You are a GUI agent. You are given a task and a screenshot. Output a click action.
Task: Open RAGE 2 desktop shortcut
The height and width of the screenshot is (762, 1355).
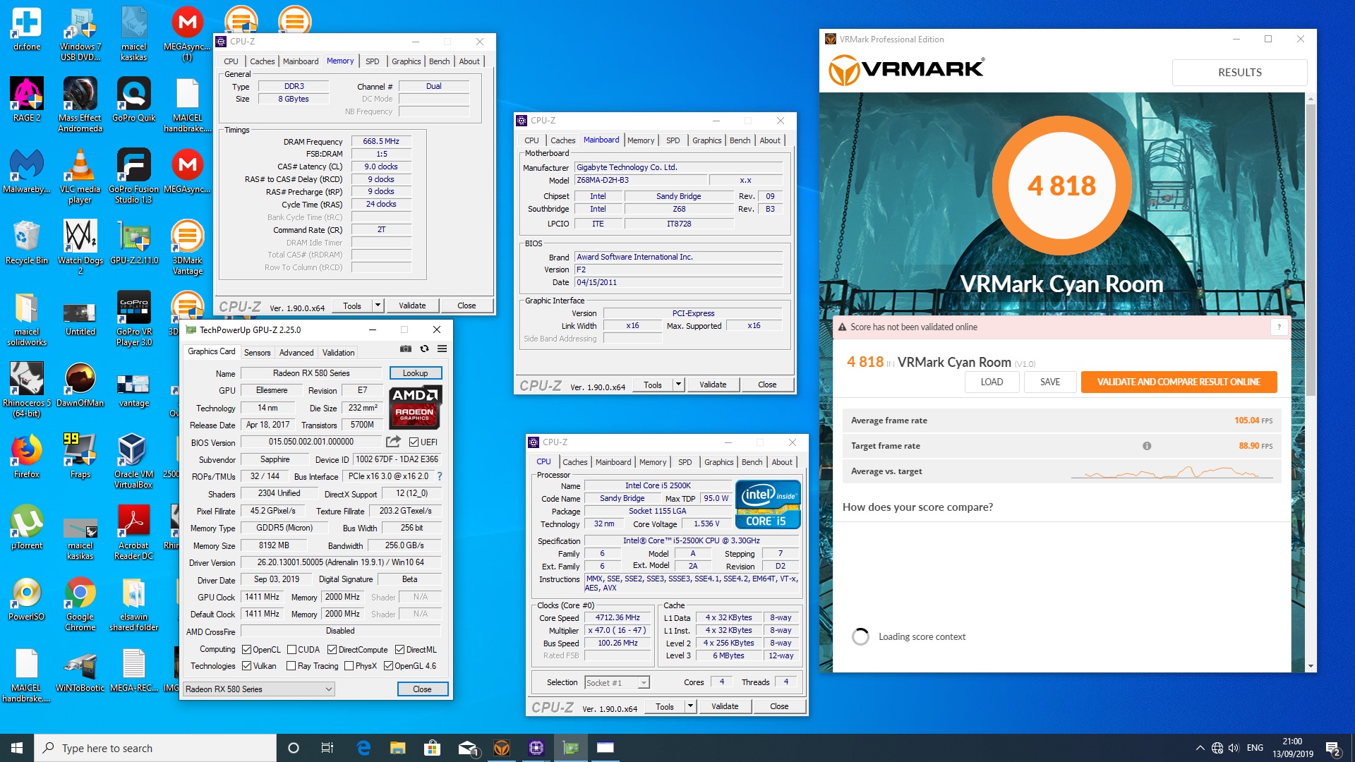26,100
